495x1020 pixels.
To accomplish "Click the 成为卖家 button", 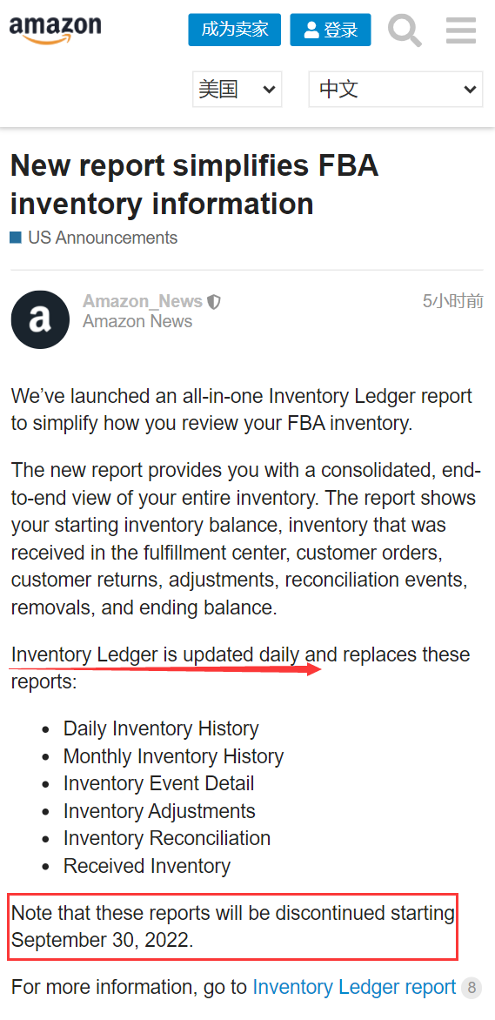I will 235,30.
